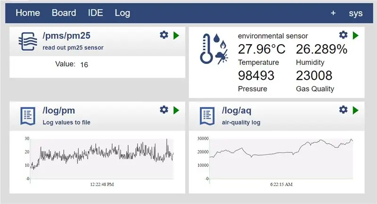This screenshot has height=204, width=377.
Task: Select the pressure reading 98493
Action: (x=256, y=76)
